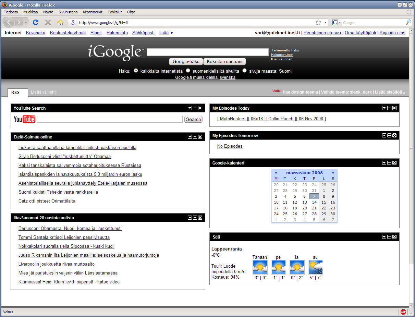This screenshot has width=415, height=317.
Task: Open the Muokkaa menu
Action: (x=30, y=12)
